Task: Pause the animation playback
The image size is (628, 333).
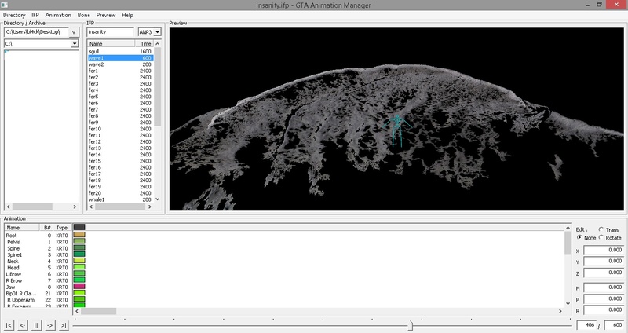Action: point(36,325)
